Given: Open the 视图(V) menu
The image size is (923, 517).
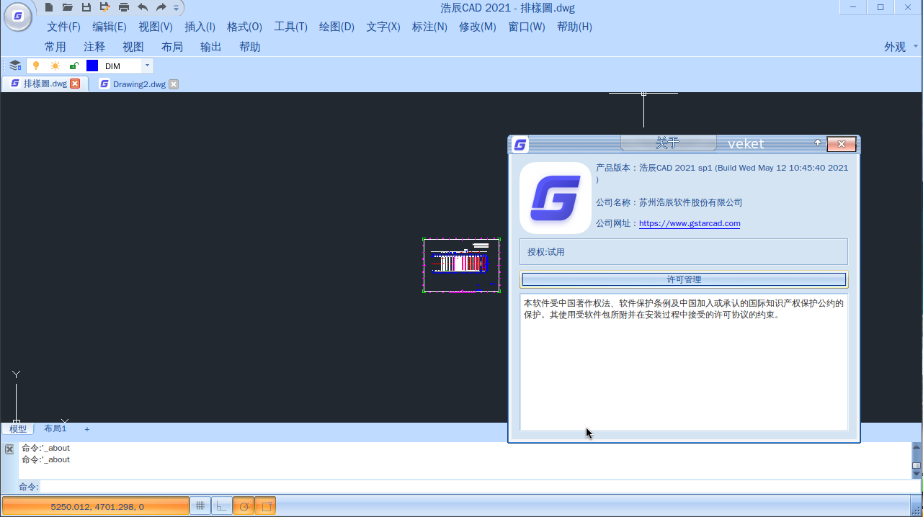Looking at the screenshot, I should pos(156,27).
